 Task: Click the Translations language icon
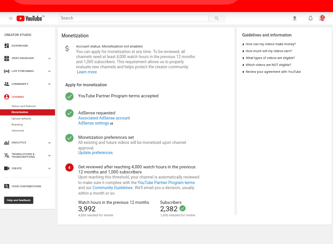[6, 155]
